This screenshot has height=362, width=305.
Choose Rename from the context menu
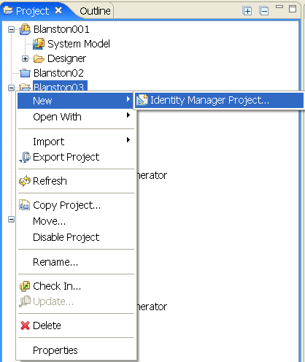(75, 262)
